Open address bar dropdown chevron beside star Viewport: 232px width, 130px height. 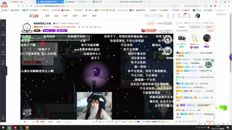tap(179, 6)
